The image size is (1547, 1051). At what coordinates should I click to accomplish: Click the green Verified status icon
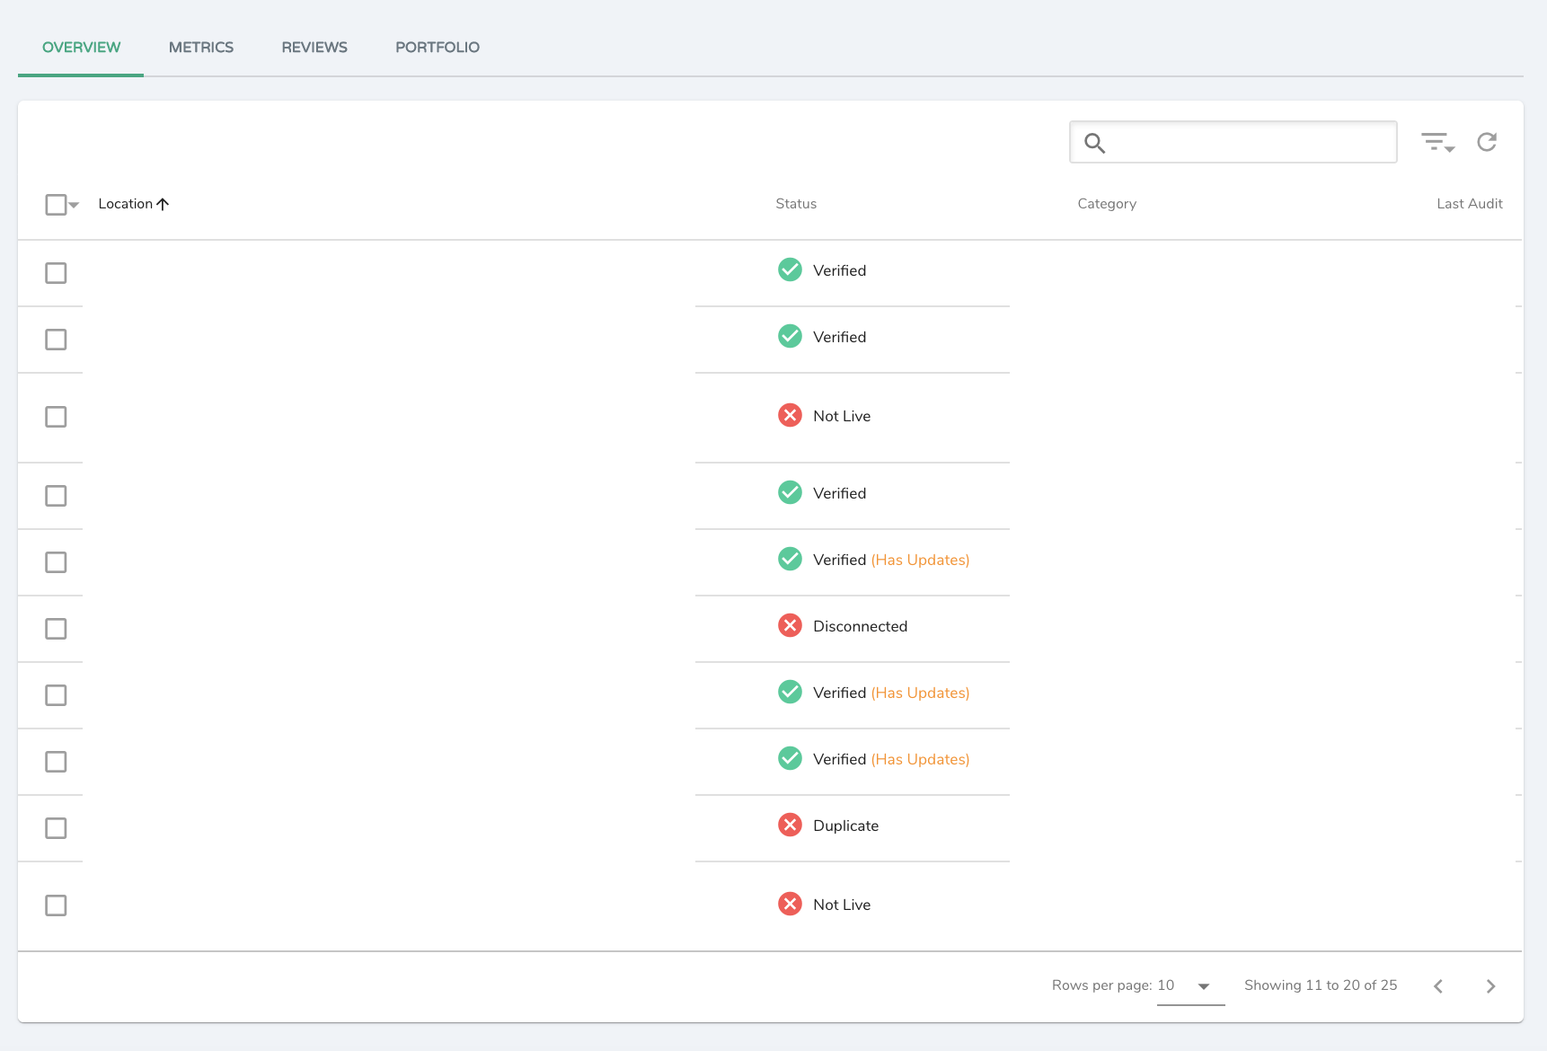pyautogui.click(x=790, y=269)
